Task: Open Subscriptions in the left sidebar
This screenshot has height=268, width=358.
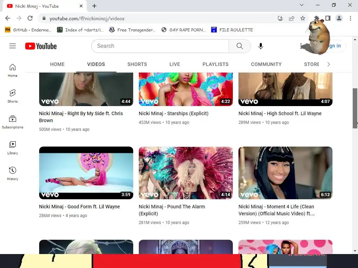Action: 13,122
